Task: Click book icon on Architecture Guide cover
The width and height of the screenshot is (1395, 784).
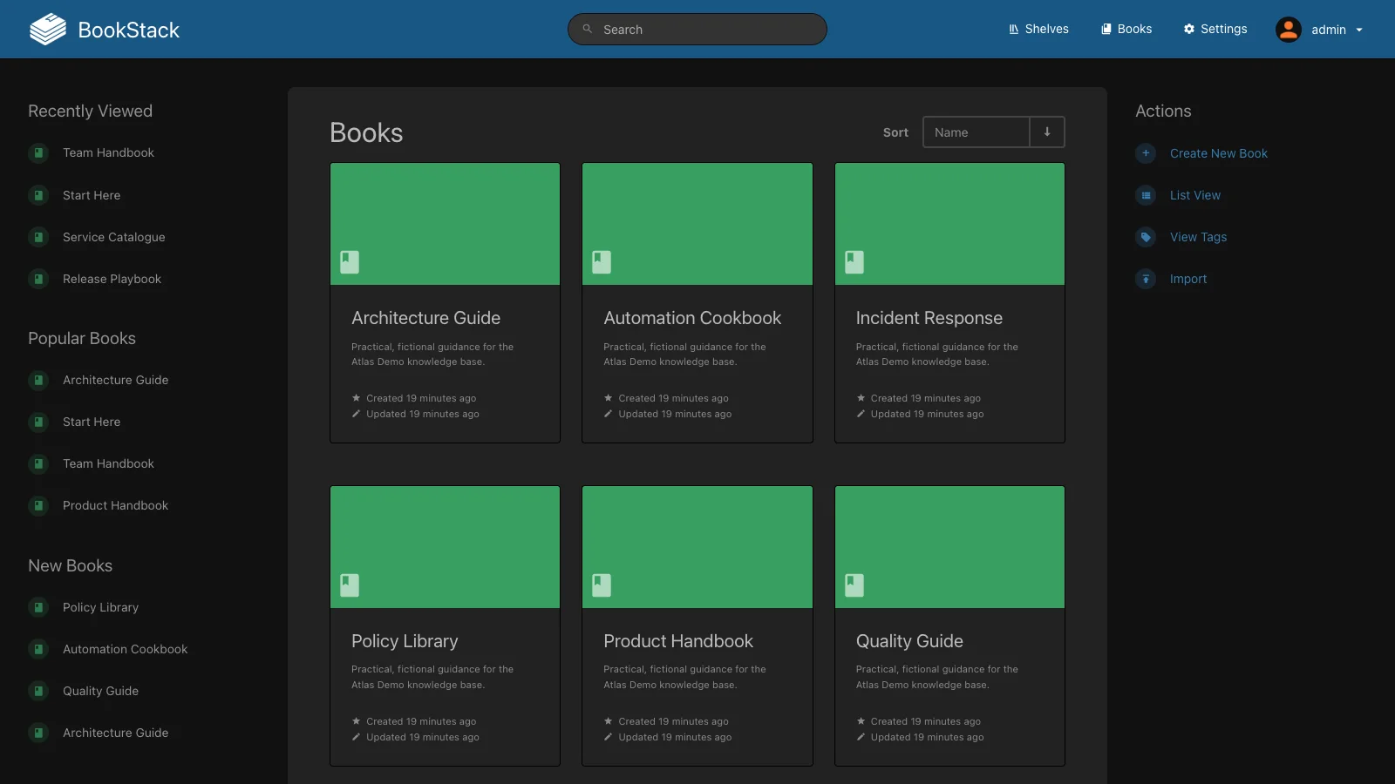Action: (350, 262)
